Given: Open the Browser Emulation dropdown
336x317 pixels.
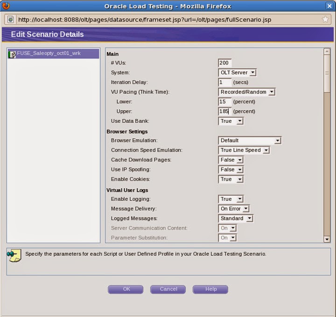Looking at the screenshot, I should click(x=250, y=141).
